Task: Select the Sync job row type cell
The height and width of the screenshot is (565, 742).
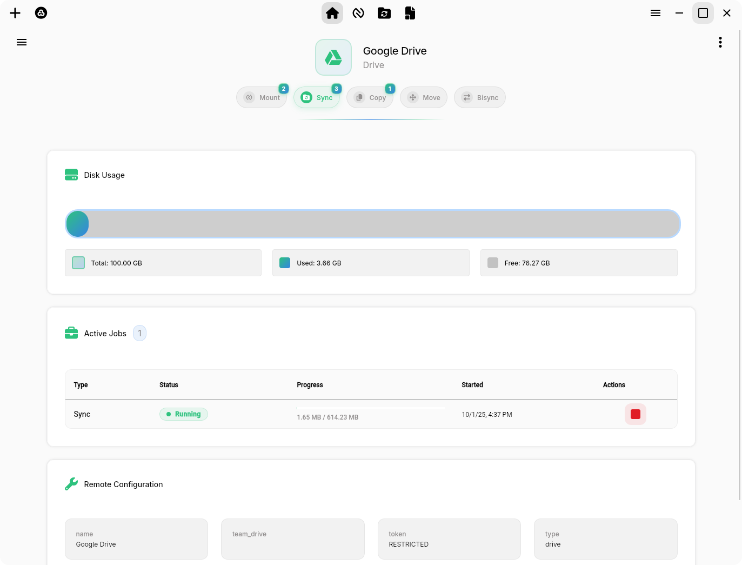Action: tap(82, 414)
